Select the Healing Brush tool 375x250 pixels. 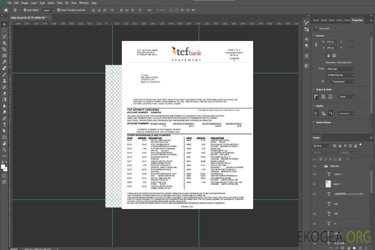coord(4,68)
